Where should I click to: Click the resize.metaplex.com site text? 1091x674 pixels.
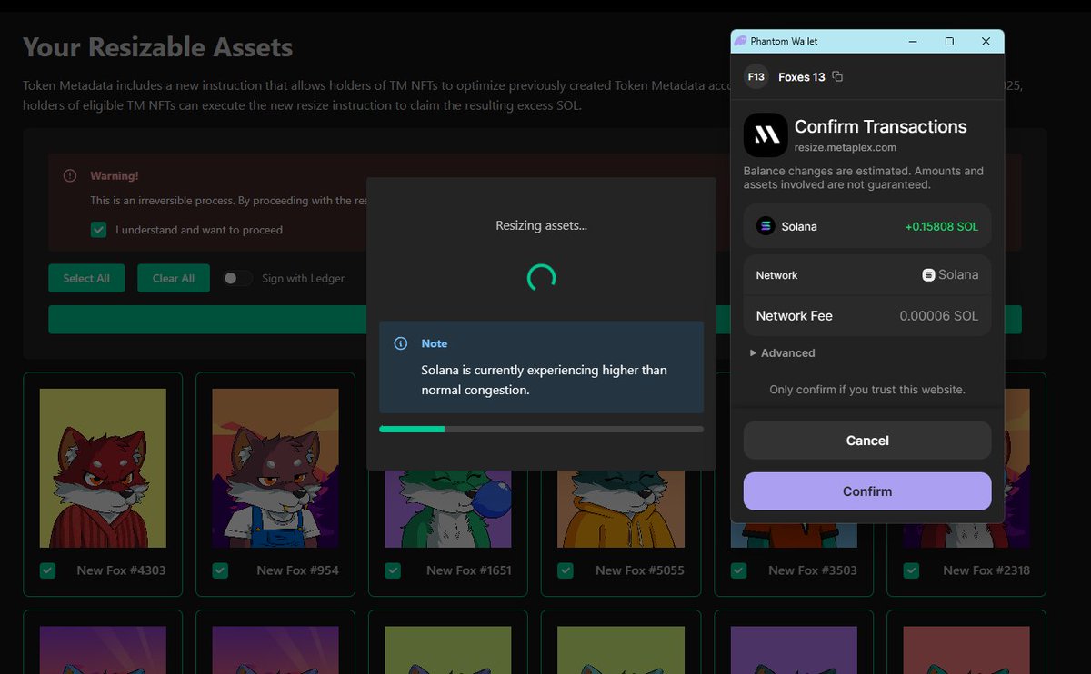[x=846, y=147]
